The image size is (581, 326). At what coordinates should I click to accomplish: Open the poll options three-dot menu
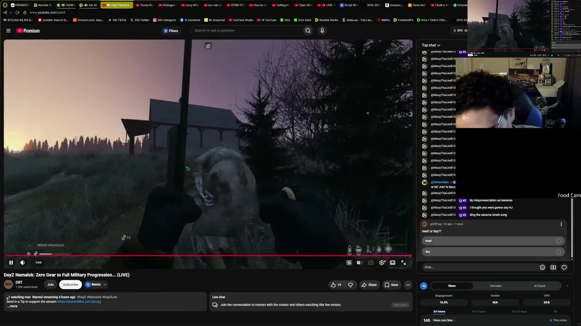pyautogui.click(x=561, y=224)
